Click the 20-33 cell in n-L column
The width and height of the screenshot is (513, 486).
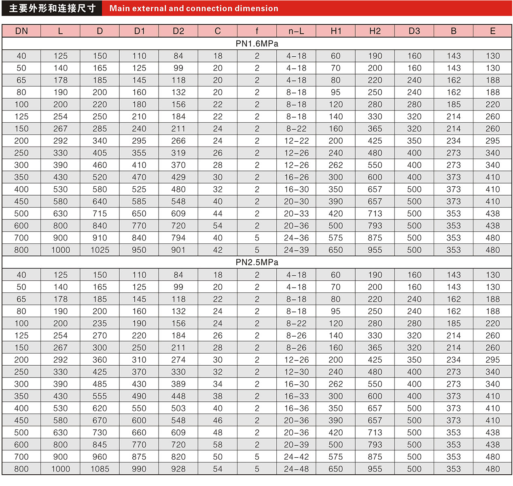click(x=296, y=214)
